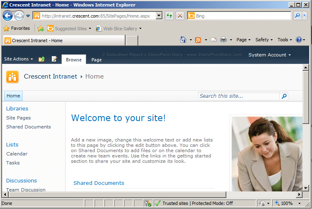Open Site Pages library
312x209 pixels.
[x=18, y=118]
